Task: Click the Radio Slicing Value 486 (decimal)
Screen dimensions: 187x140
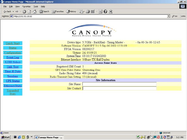Action: pyautogui.click(x=90, y=73)
